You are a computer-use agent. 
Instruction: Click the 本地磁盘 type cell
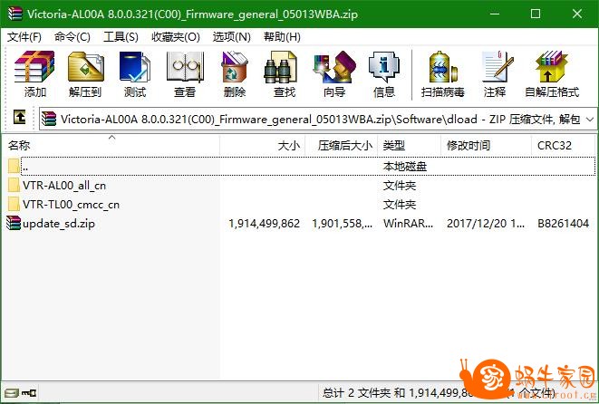pyautogui.click(x=404, y=166)
